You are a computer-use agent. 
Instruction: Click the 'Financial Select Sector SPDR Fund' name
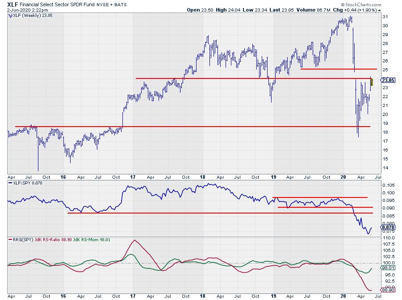click(57, 4)
